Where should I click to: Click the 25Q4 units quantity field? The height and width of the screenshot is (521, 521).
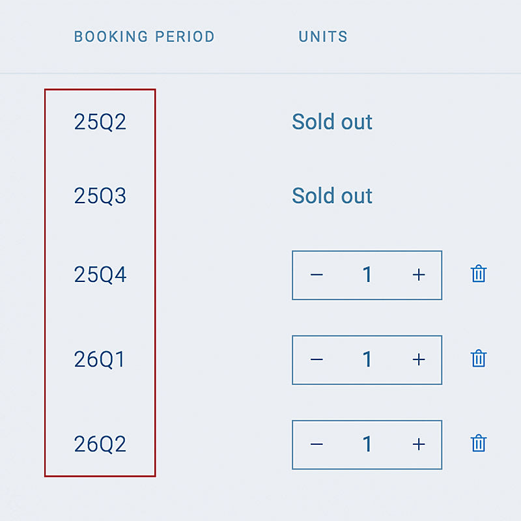coord(367,275)
